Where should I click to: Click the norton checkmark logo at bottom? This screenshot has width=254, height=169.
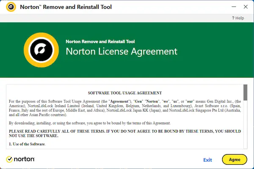click(20, 159)
